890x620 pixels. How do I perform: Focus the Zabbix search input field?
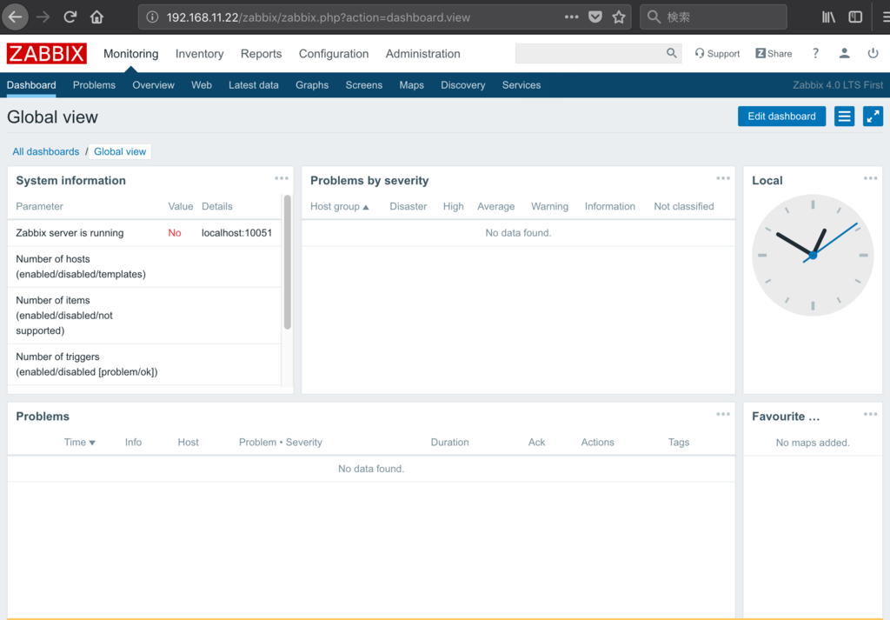[590, 53]
